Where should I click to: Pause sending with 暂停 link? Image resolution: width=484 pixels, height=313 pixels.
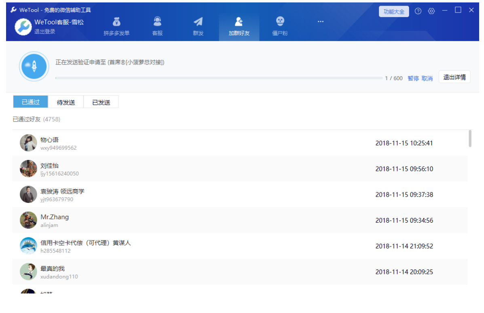pyautogui.click(x=413, y=79)
